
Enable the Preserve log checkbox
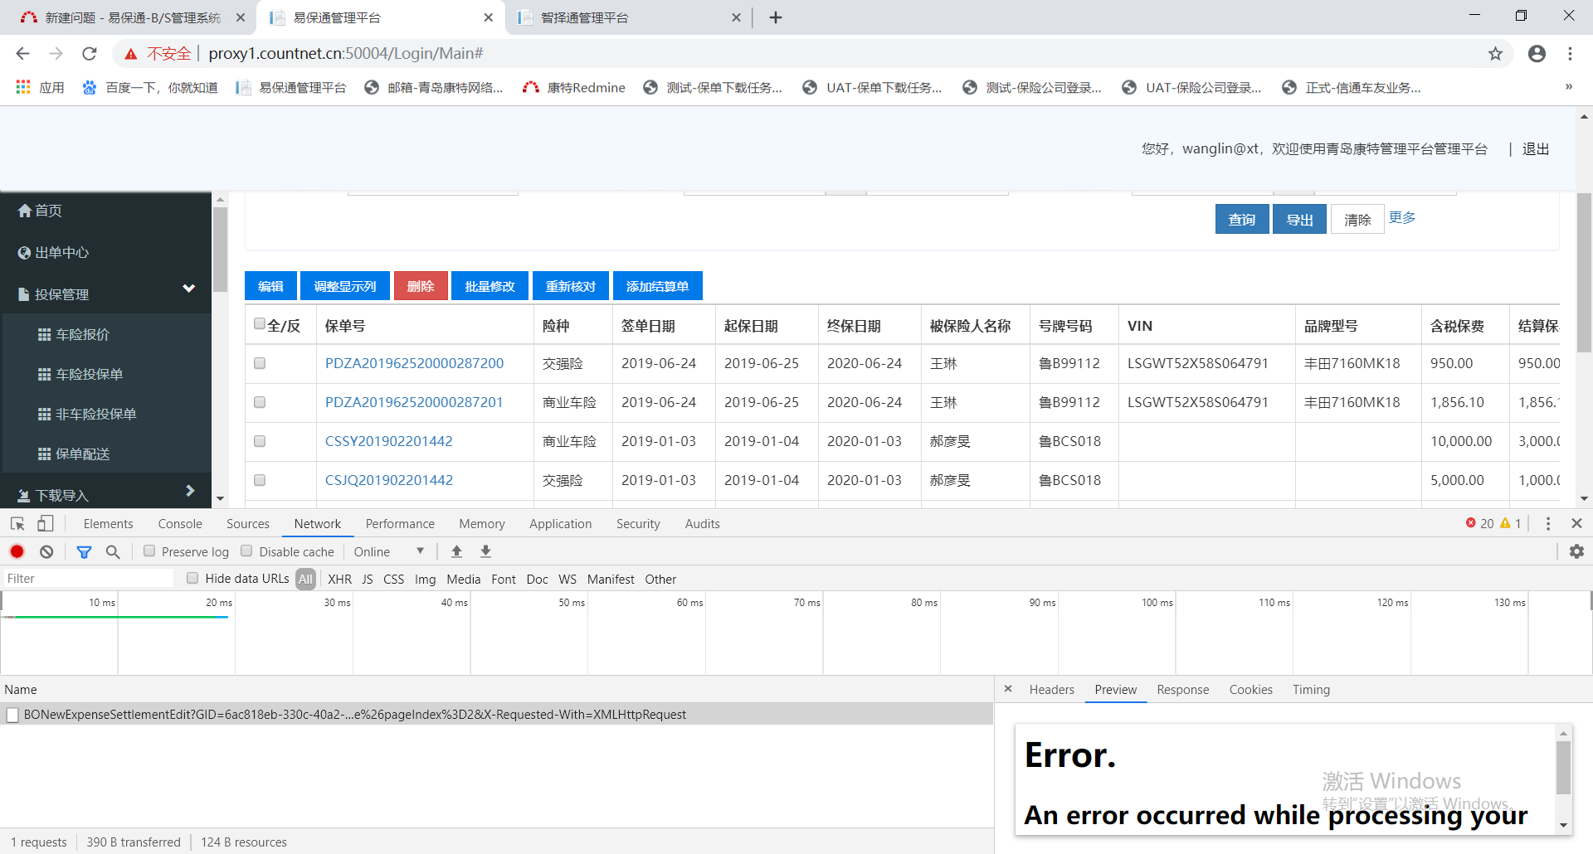[149, 551]
